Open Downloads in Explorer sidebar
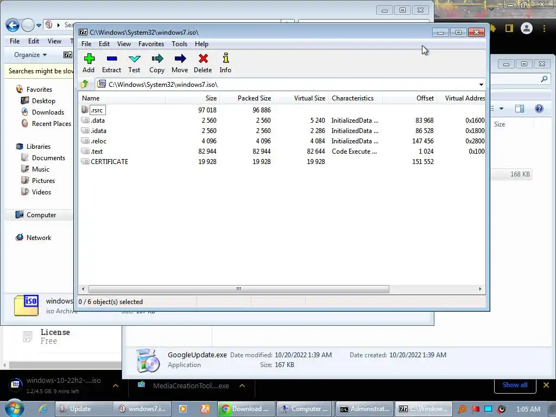This screenshot has height=417, width=556. pos(42,112)
